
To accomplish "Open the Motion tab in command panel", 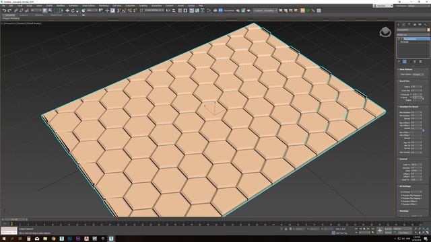I will (x=415, y=25).
